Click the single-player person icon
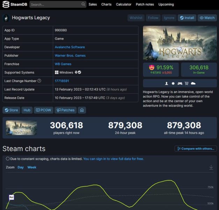 point(166,83)
